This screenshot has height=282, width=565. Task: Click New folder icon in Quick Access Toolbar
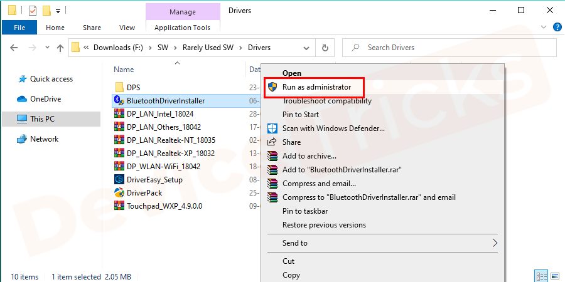point(47,11)
